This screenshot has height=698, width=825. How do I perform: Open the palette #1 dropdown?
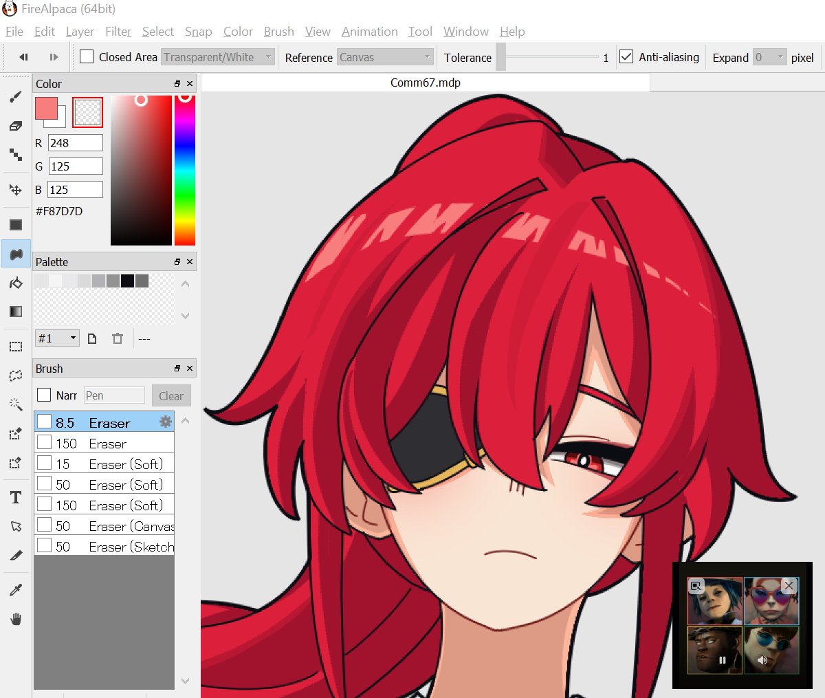click(x=58, y=338)
